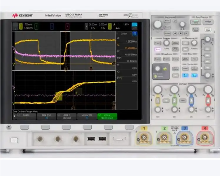The width and height of the screenshot is (220, 176).
Task: Open the Cursor panel options icon
Action: tap(135, 34)
